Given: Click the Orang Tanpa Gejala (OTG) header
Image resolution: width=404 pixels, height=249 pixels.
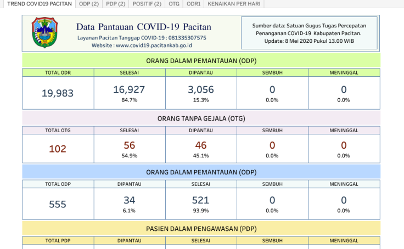Looking at the screenshot, I should [x=201, y=118].
